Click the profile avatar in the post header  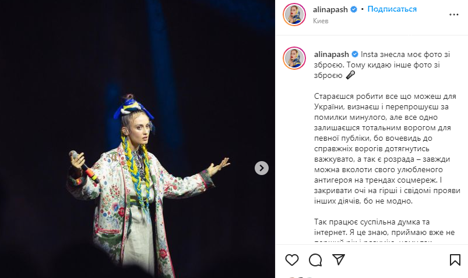point(294,15)
